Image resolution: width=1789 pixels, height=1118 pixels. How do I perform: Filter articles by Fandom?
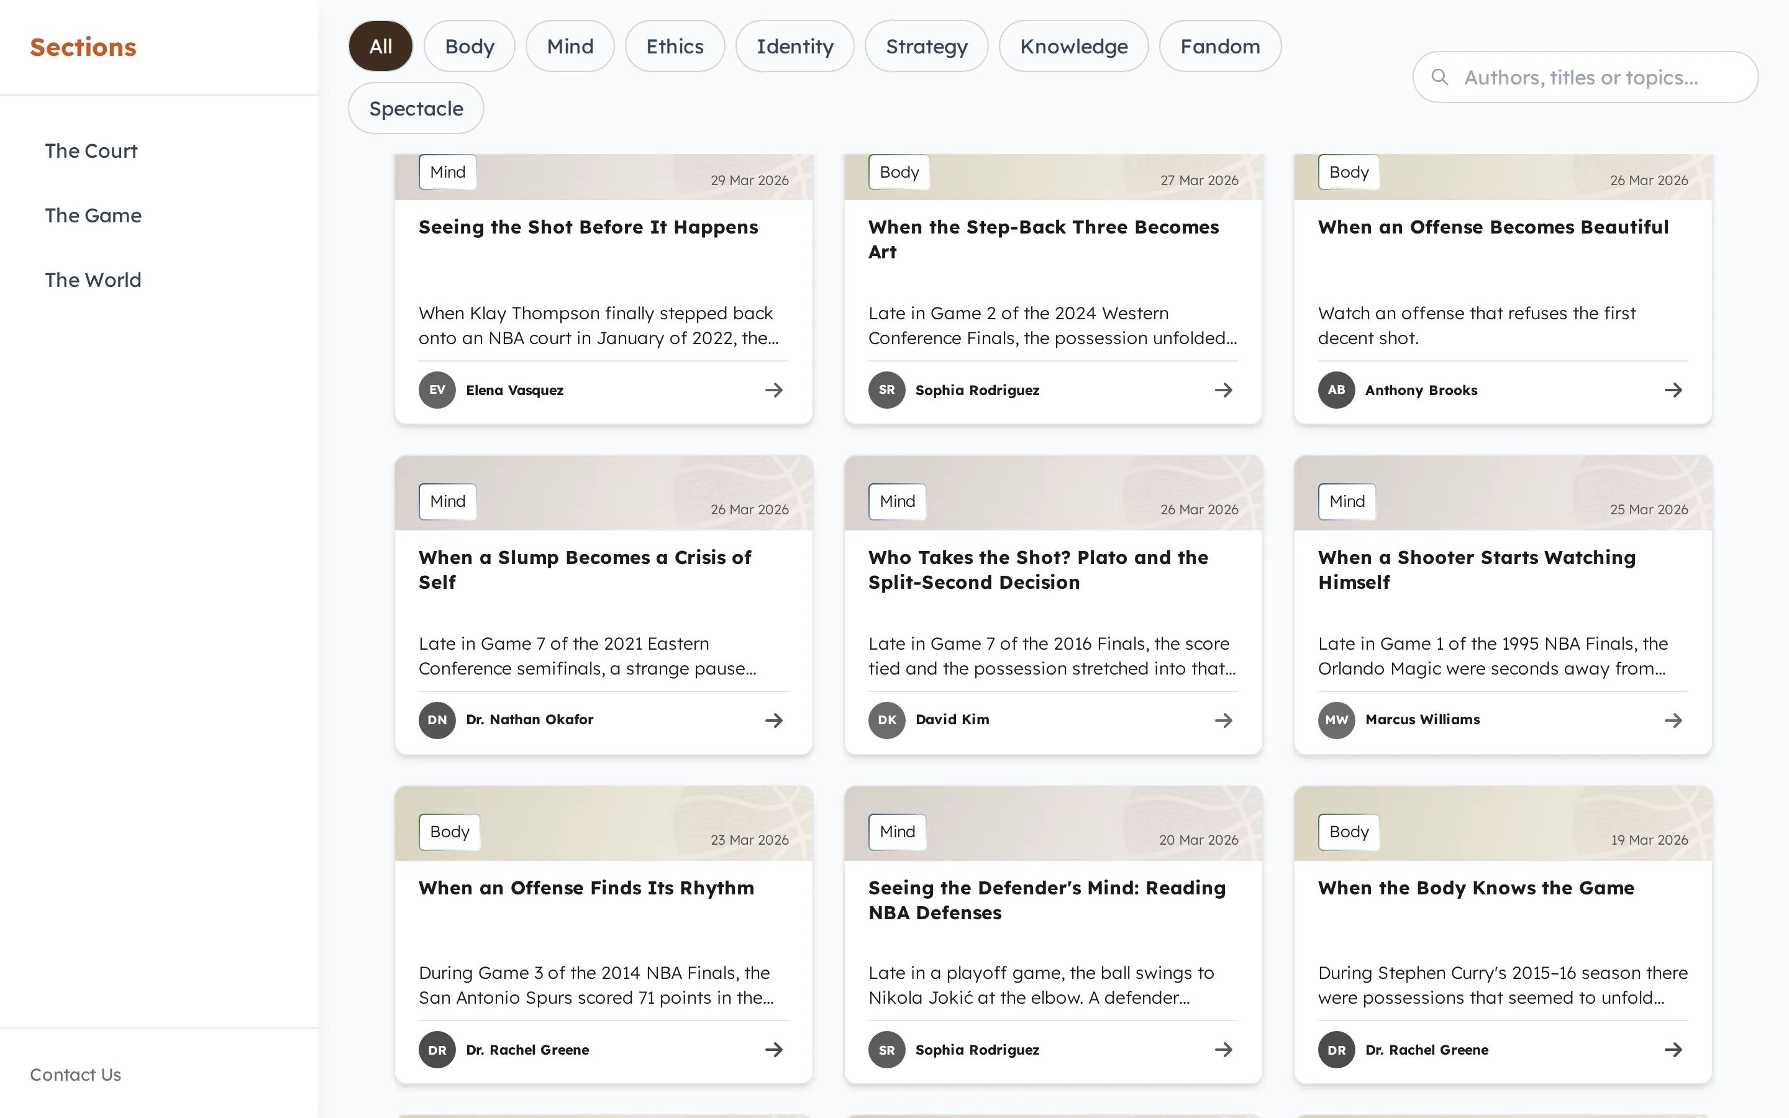pos(1220,46)
